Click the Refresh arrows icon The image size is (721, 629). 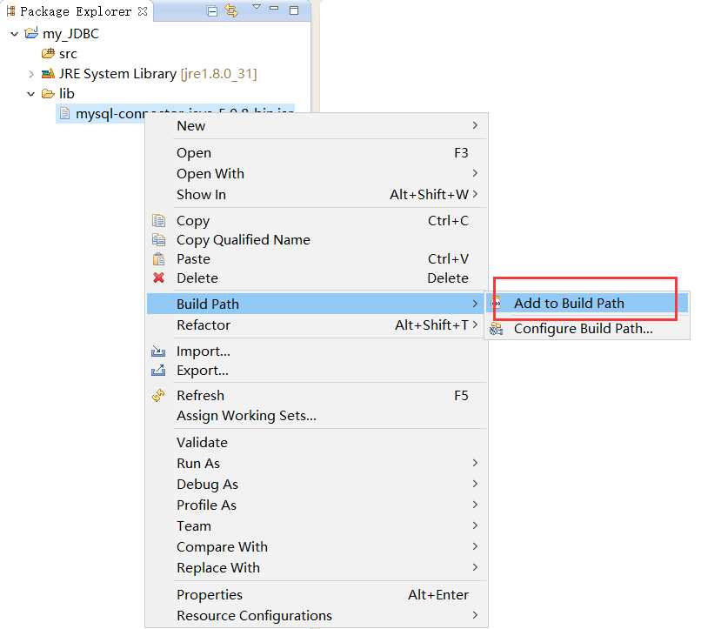pos(158,396)
